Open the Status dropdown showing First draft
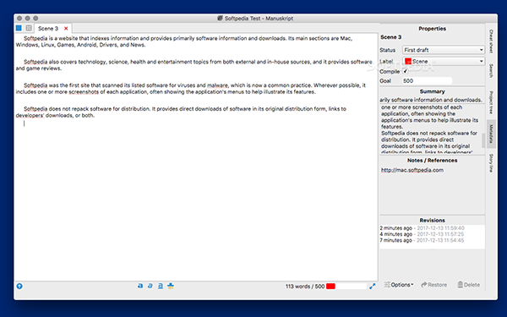The image size is (507, 317). click(444, 50)
